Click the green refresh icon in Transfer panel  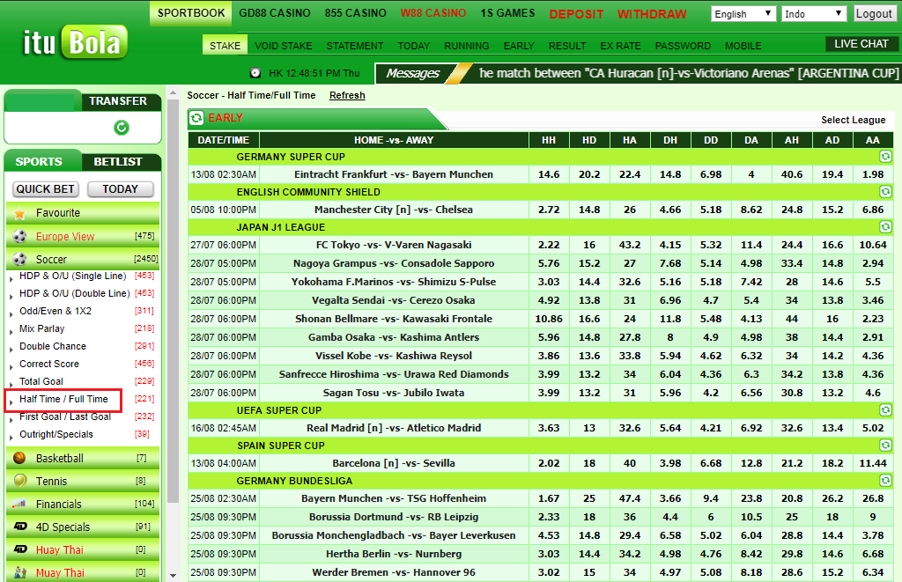(x=122, y=128)
